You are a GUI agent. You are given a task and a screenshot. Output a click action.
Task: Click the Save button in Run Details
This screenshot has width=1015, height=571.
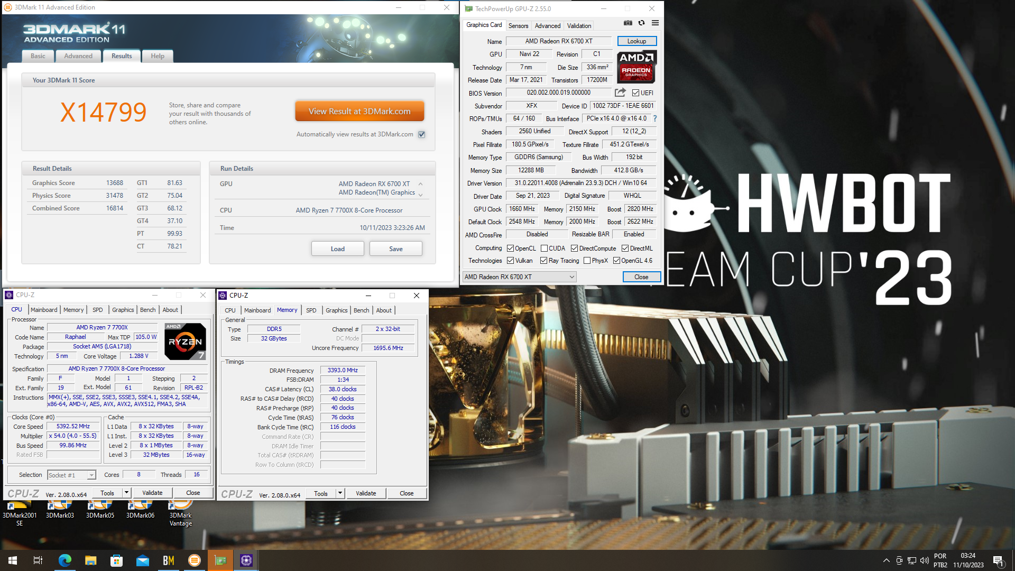point(396,248)
